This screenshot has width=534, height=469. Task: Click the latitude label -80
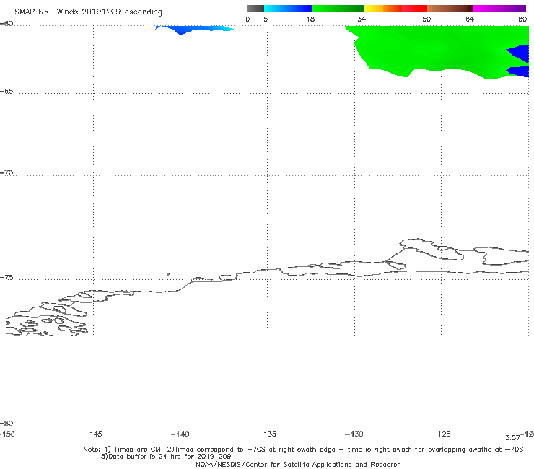pyautogui.click(x=6, y=423)
